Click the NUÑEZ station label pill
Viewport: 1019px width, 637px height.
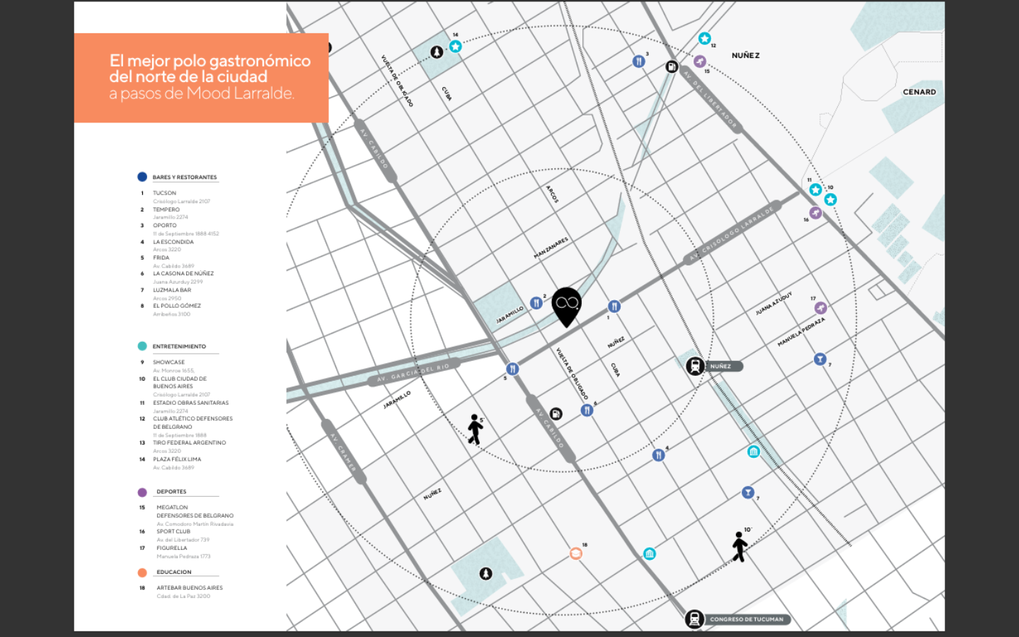point(724,366)
